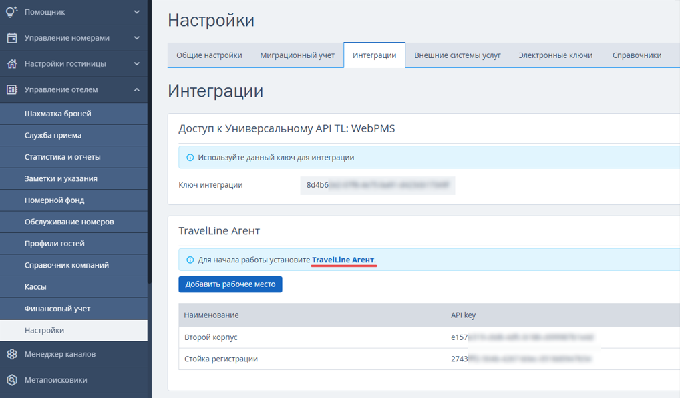Viewport: 680px width, 398px height.
Task: Open Номерной фонд section
Action: (x=73, y=200)
